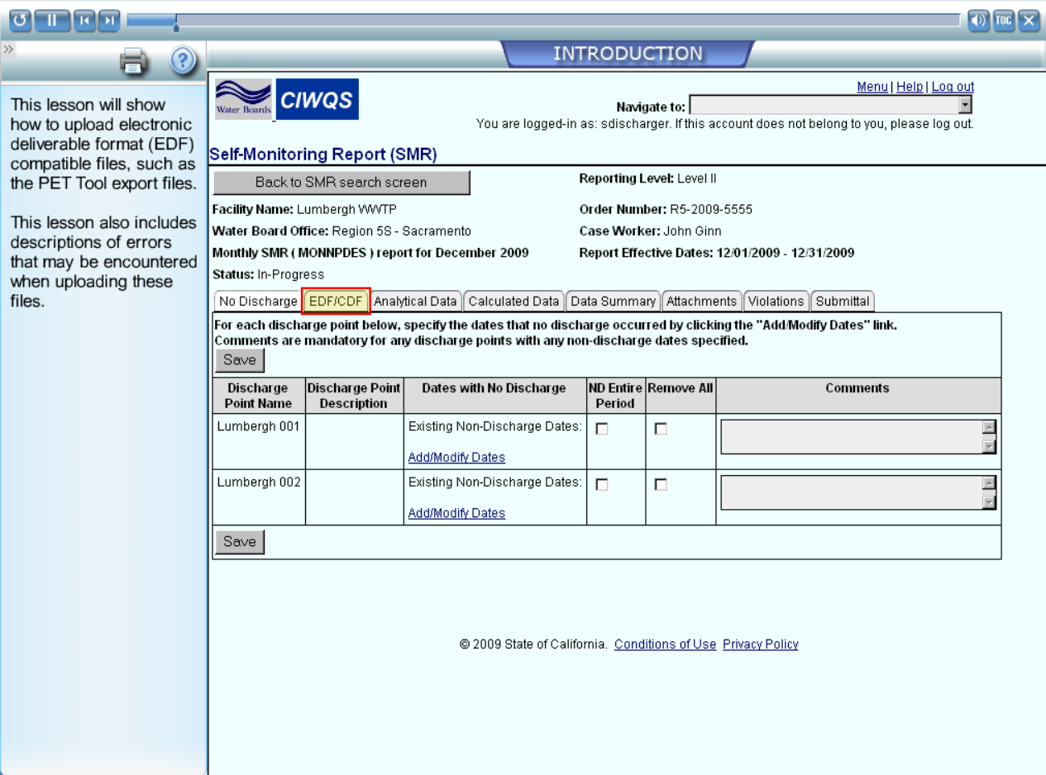This screenshot has width=1046, height=775.
Task: Check Remove All for Lumbergh 002
Action: point(660,485)
